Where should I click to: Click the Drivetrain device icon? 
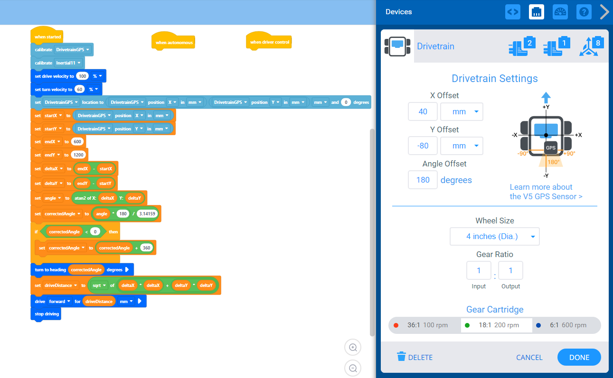397,46
